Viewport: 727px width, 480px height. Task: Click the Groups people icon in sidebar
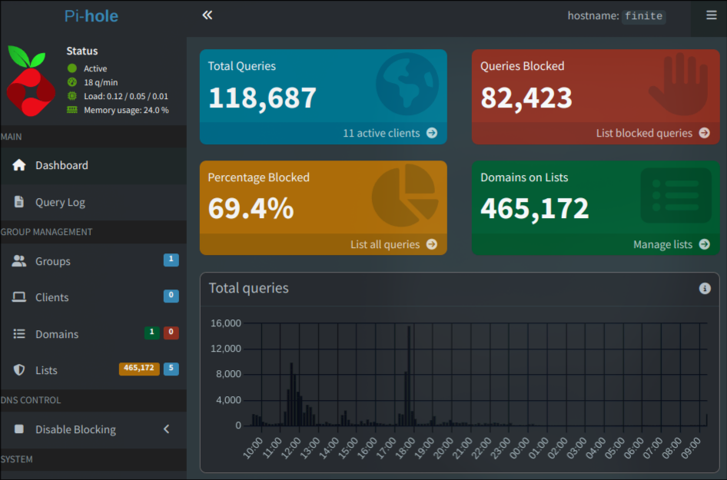pyautogui.click(x=18, y=261)
